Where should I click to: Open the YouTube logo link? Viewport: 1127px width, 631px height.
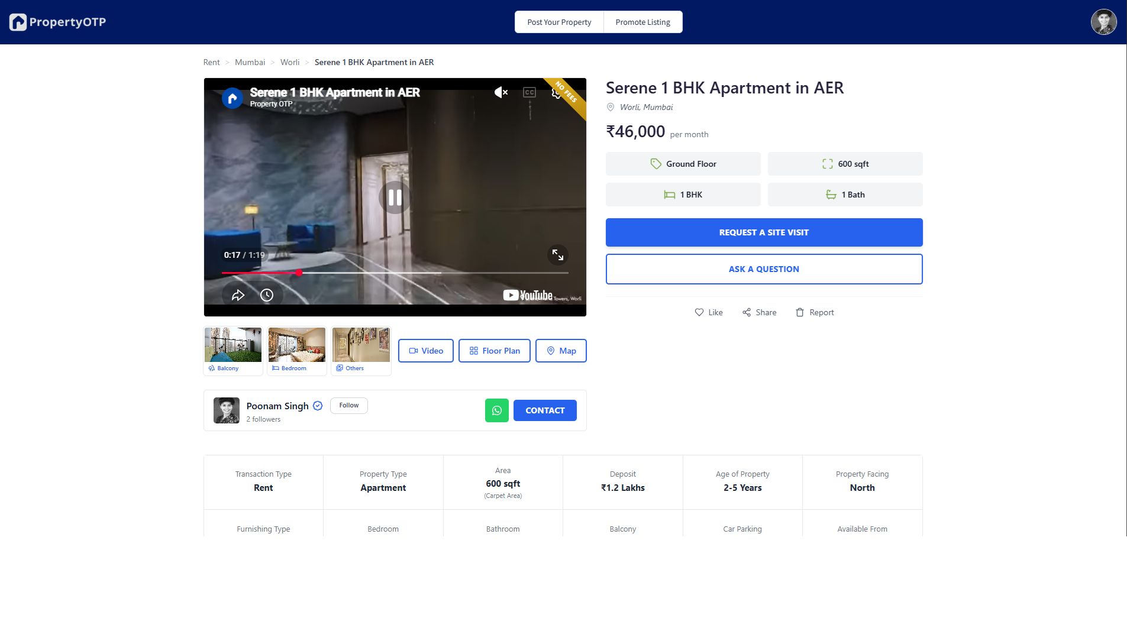click(x=528, y=295)
